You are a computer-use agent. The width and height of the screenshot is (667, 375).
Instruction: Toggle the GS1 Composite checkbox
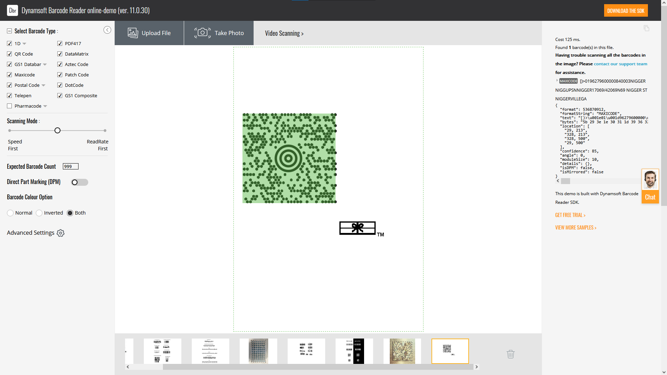tap(60, 95)
